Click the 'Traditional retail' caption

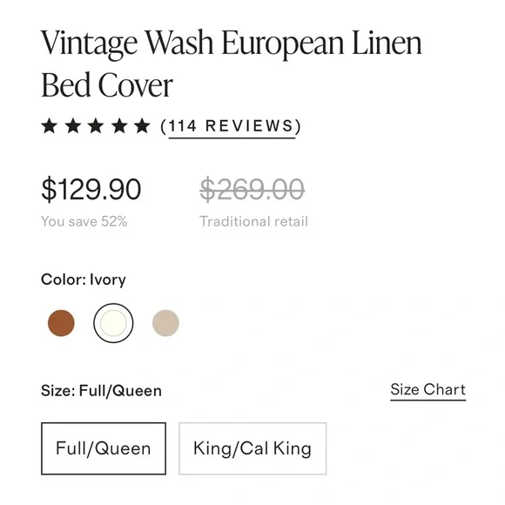tap(253, 221)
